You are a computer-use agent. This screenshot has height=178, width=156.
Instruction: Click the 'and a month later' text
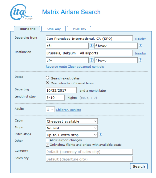93,91
